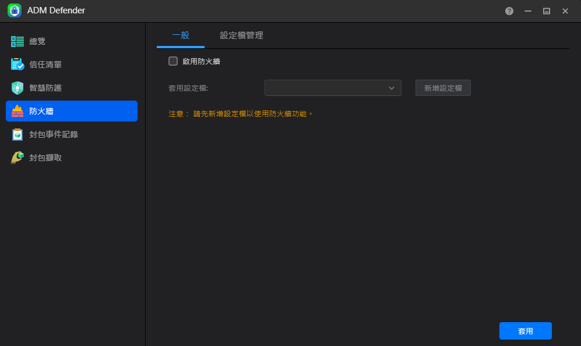Click the 防火牆 brick wall flame icon

pos(17,111)
